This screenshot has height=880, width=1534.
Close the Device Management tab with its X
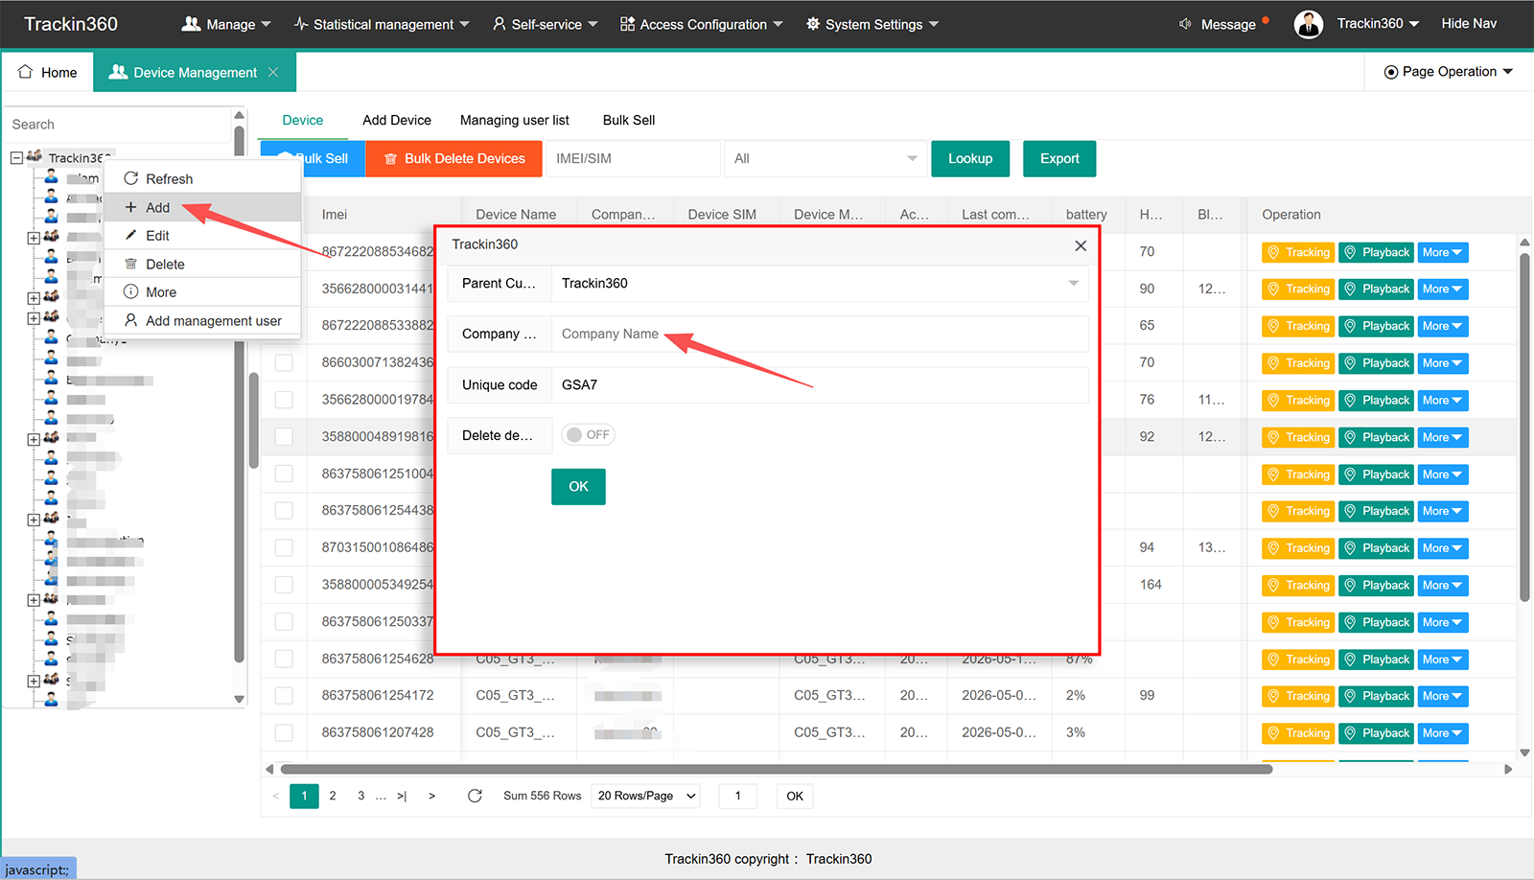coord(273,72)
